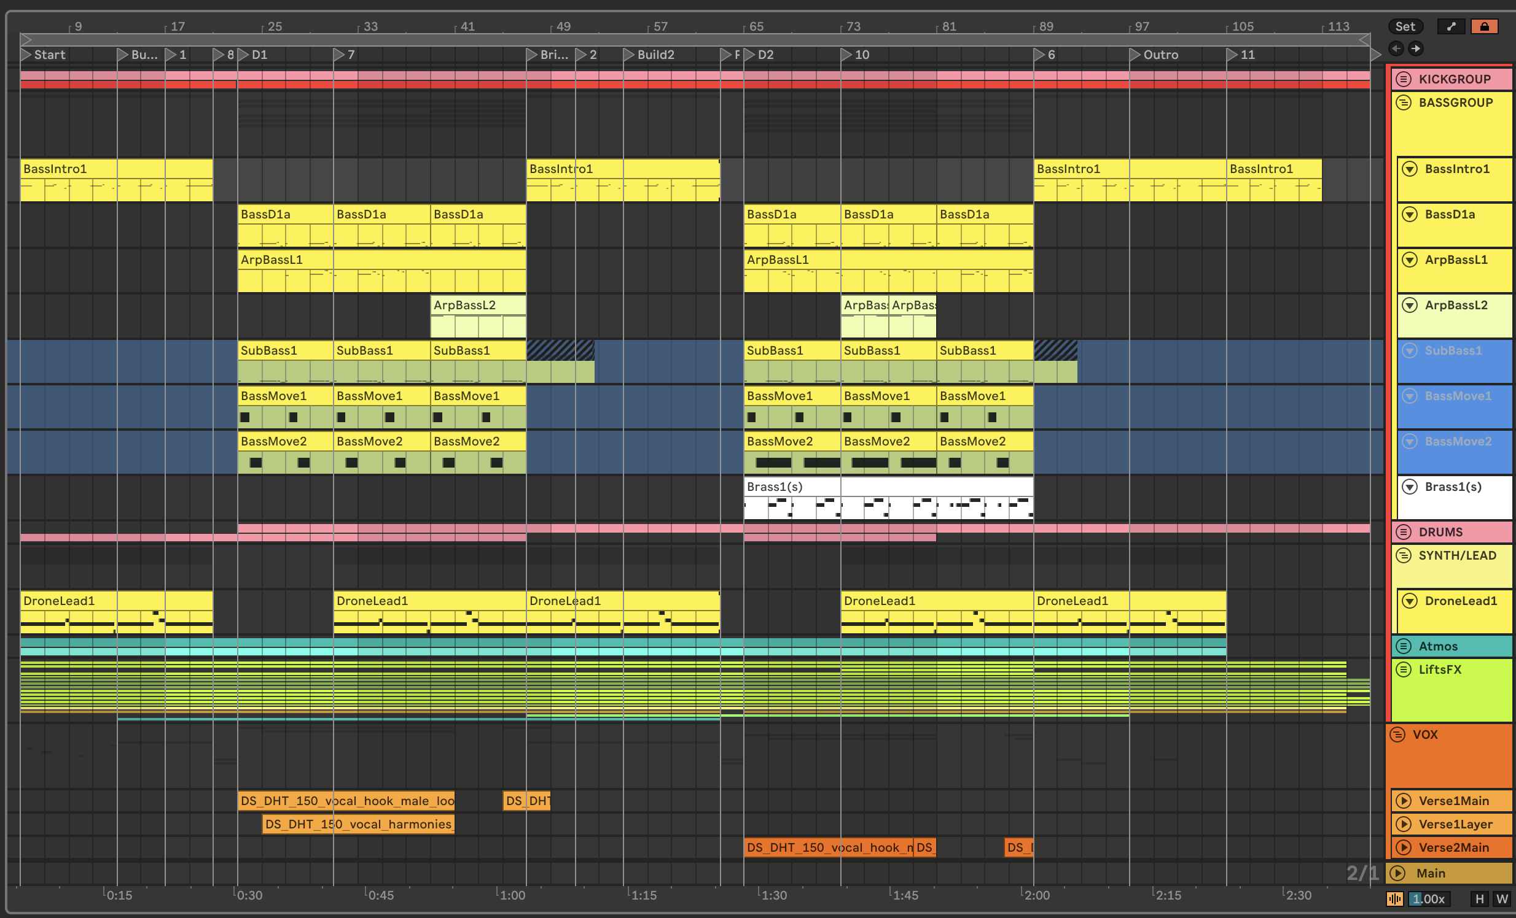Unfold the KICKGROUP group track
1516x918 pixels.
click(1404, 79)
